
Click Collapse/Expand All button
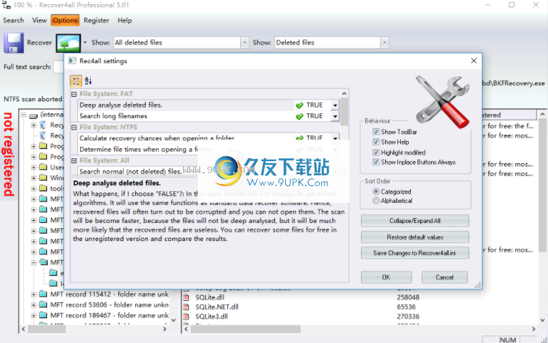pyautogui.click(x=415, y=221)
